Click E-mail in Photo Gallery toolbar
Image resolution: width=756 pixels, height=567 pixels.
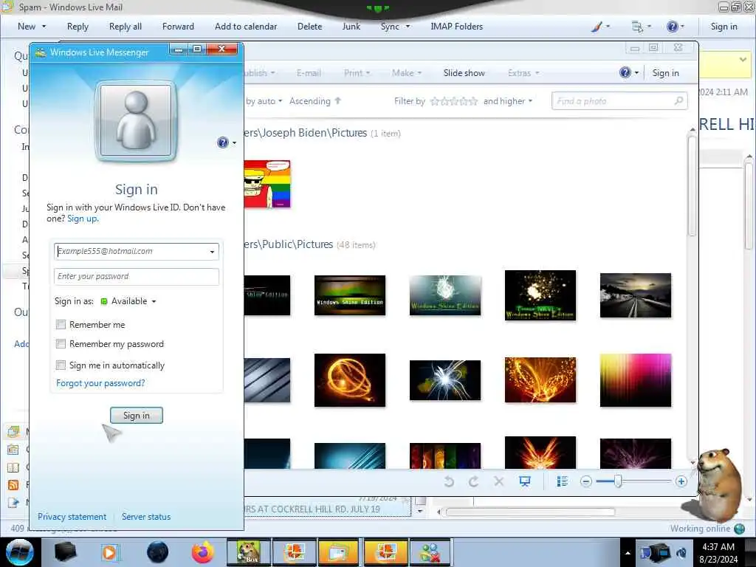pos(309,73)
